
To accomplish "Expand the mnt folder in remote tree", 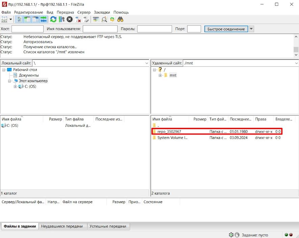I will click(x=160, y=75).
